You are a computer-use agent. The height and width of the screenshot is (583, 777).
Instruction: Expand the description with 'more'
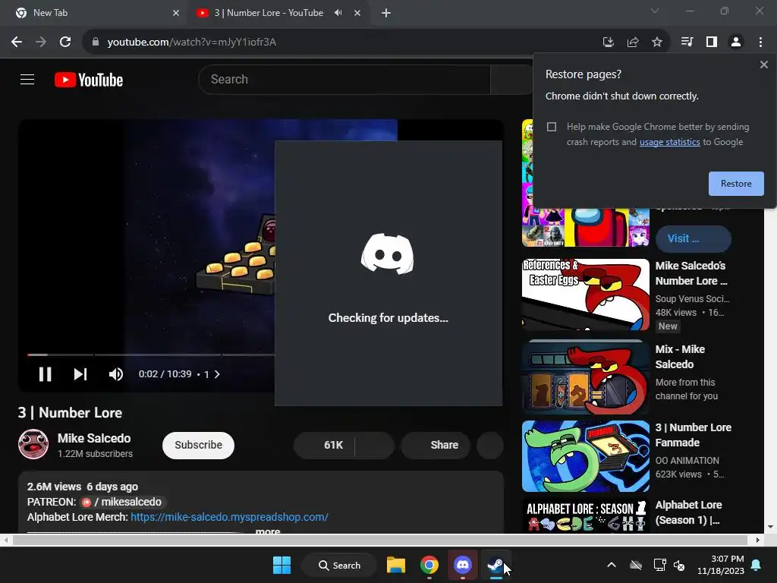pos(268,531)
